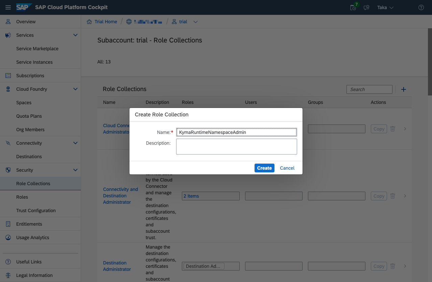Open Connectivity and Destination Administrator details arrow
This screenshot has width=432, height=282.
[405, 196]
